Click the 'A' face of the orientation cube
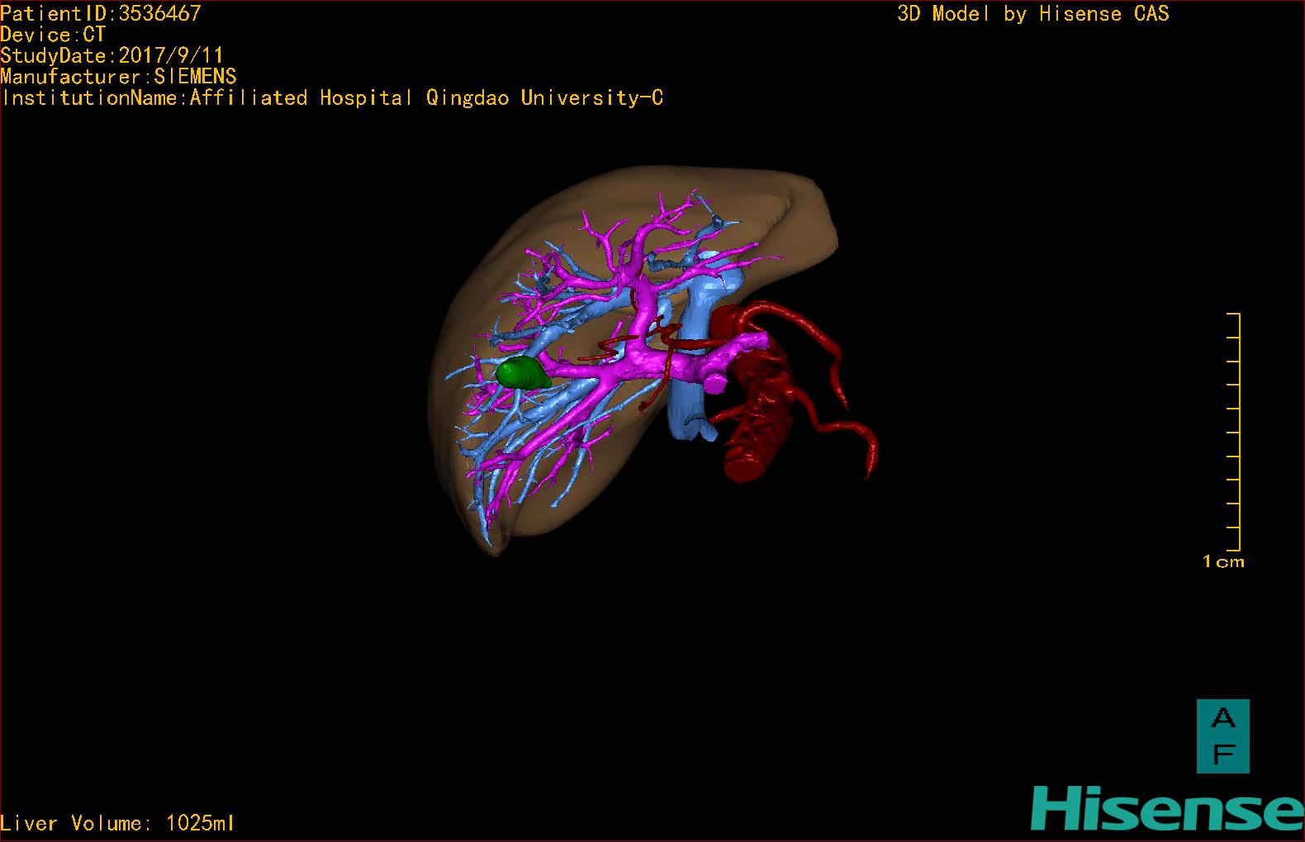Viewport: 1305px width, 842px height. click(1222, 719)
